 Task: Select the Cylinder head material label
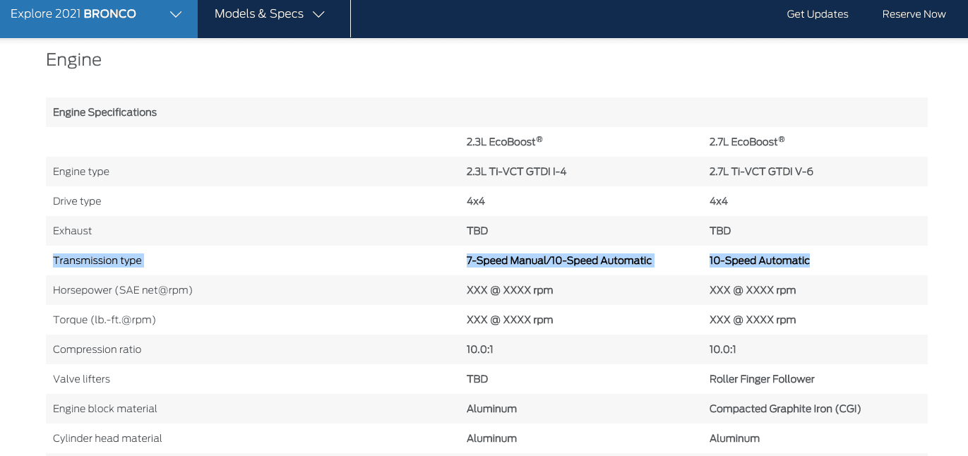click(x=108, y=438)
